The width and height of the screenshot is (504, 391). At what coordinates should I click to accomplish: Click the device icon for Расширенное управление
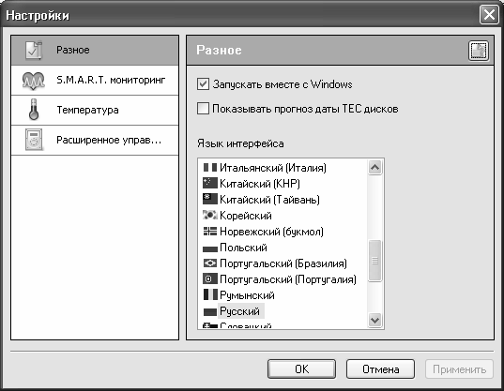(34, 140)
